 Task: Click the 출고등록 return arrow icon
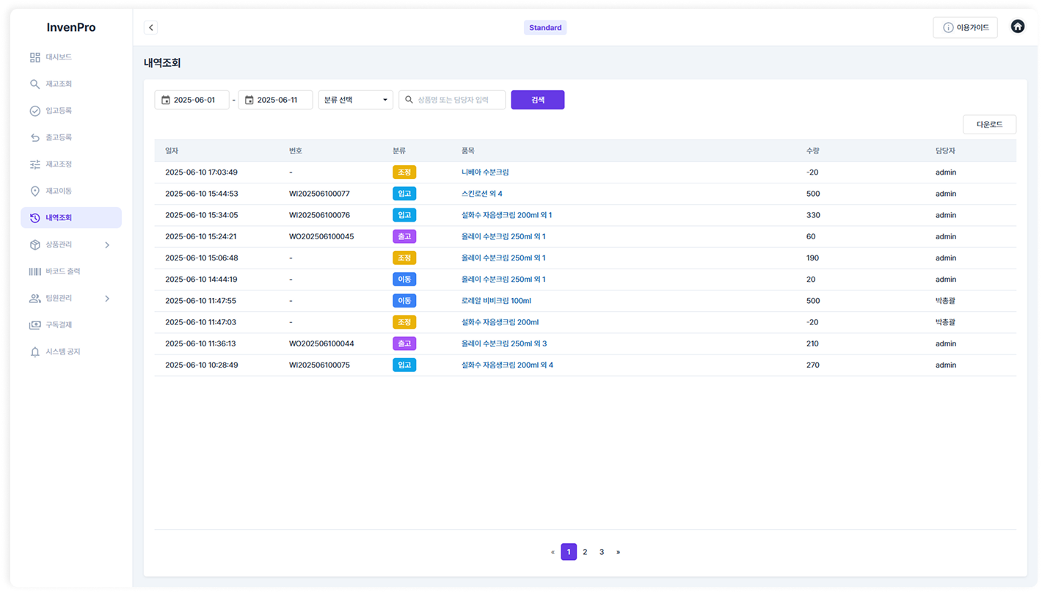pos(34,137)
